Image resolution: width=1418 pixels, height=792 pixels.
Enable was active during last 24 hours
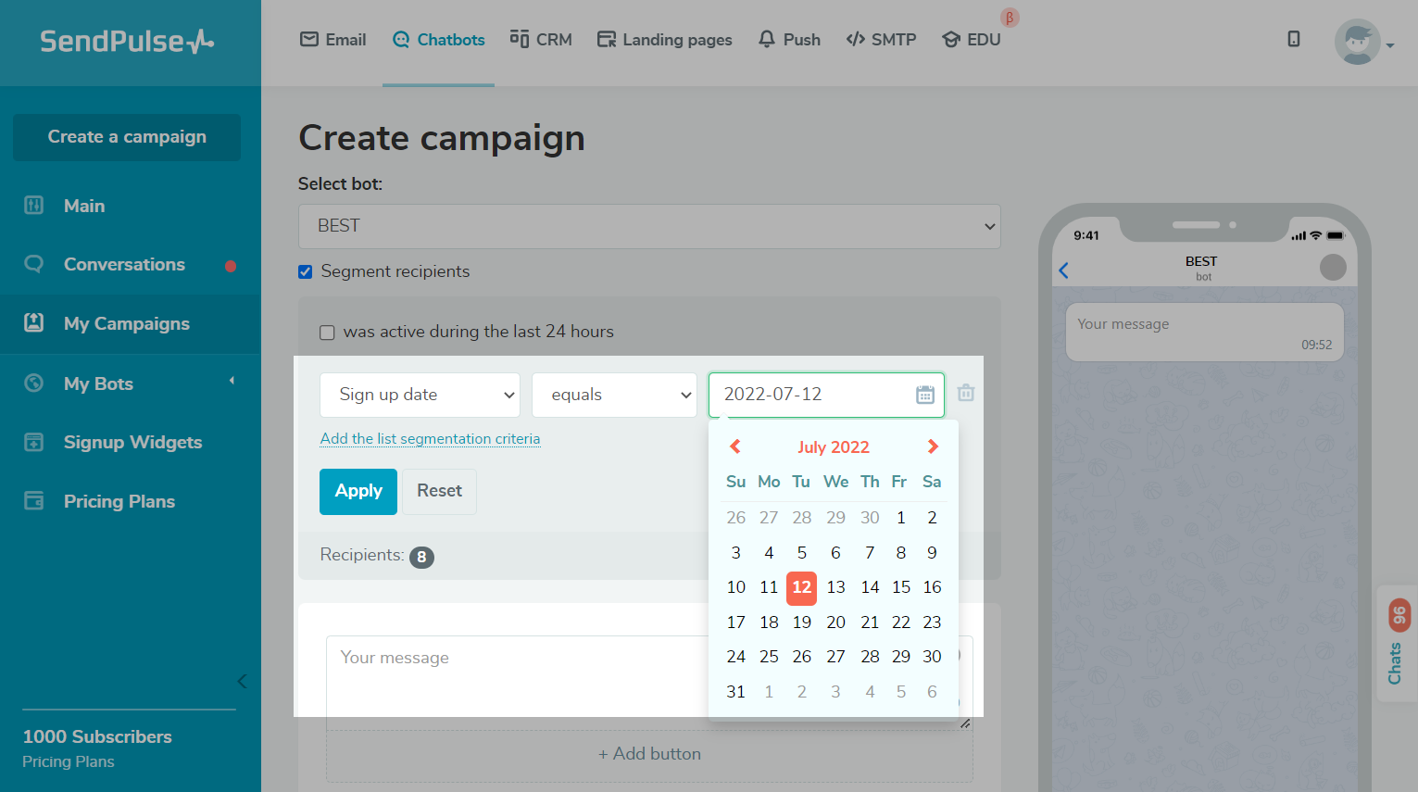pos(327,333)
